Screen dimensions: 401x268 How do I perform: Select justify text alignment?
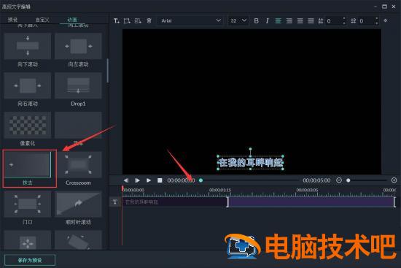coord(311,20)
